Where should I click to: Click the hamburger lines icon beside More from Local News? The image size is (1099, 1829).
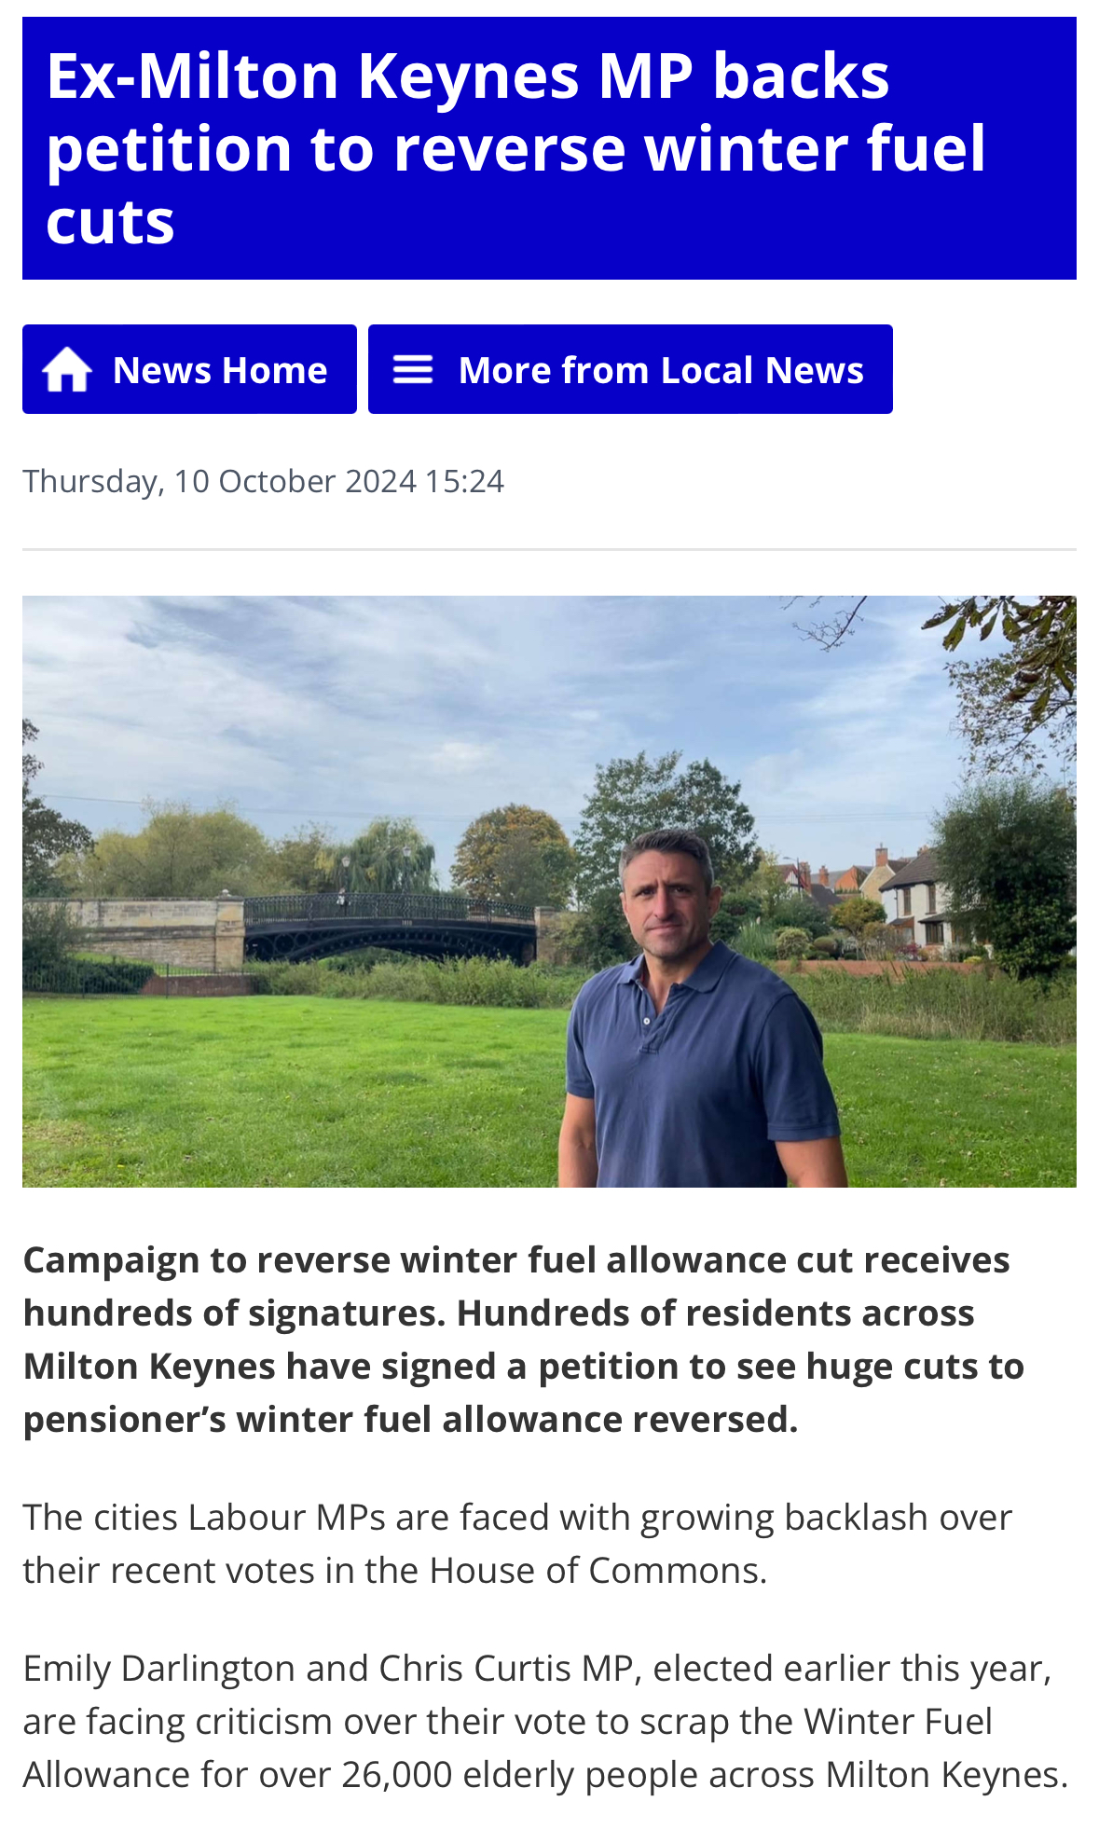coord(412,370)
